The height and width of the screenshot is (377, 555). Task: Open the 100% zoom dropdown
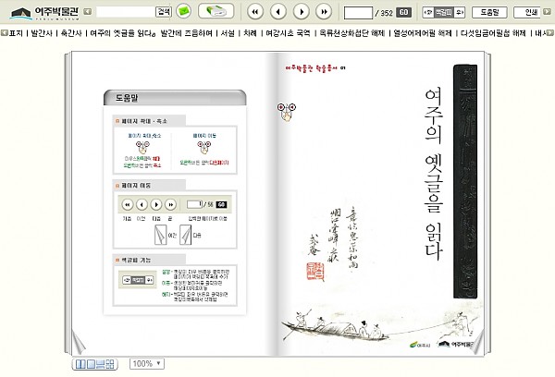pyautogui.click(x=147, y=363)
